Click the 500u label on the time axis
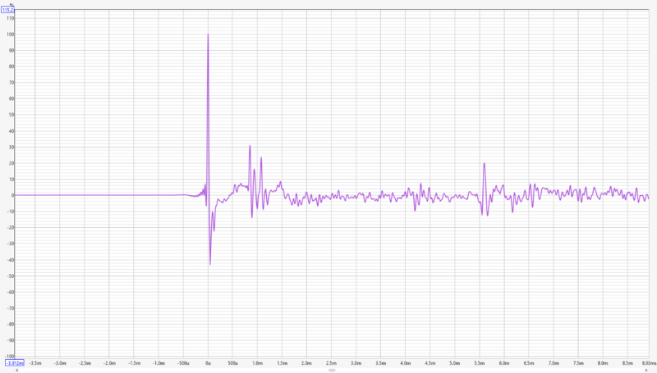This screenshot has width=657, height=373. point(232,363)
